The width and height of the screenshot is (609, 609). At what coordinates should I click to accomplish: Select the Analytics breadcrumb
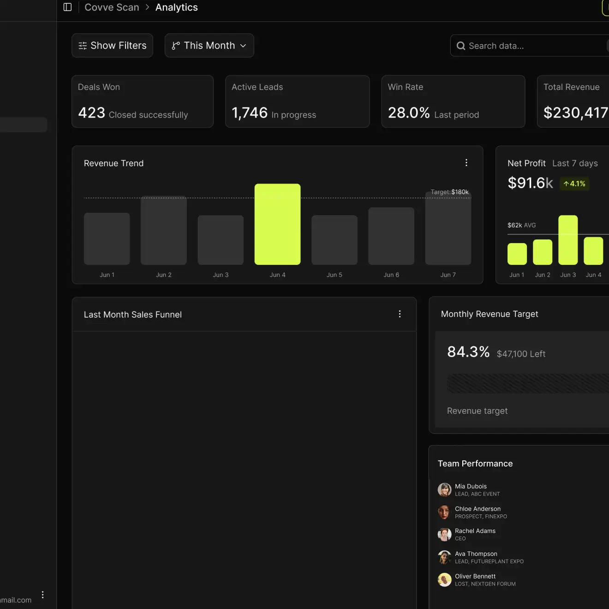pos(177,7)
